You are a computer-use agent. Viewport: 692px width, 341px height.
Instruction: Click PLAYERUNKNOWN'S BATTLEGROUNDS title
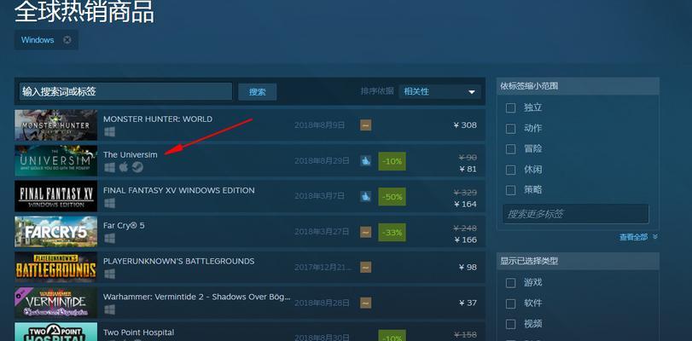pos(178,261)
